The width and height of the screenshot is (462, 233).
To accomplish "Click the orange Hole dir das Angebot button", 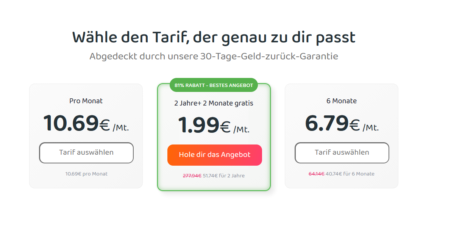I will click(215, 155).
